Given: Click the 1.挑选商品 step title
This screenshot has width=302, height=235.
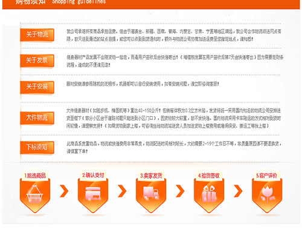Looking at the screenshot, I should click(x=35, y=176).
